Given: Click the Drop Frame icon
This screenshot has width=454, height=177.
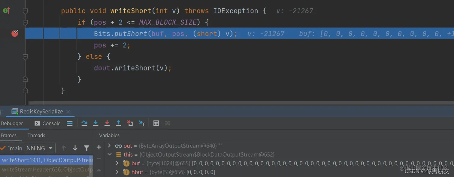Looking at the screenshot, I should click(x=130, y=123).
